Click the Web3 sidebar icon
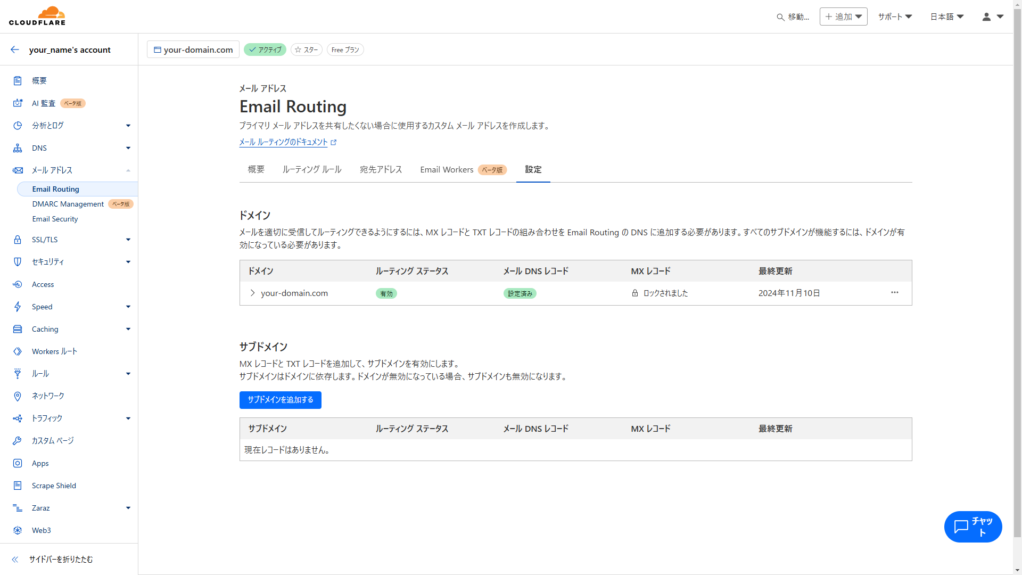This screenshot has height=575, width=1022. (18, 530)
